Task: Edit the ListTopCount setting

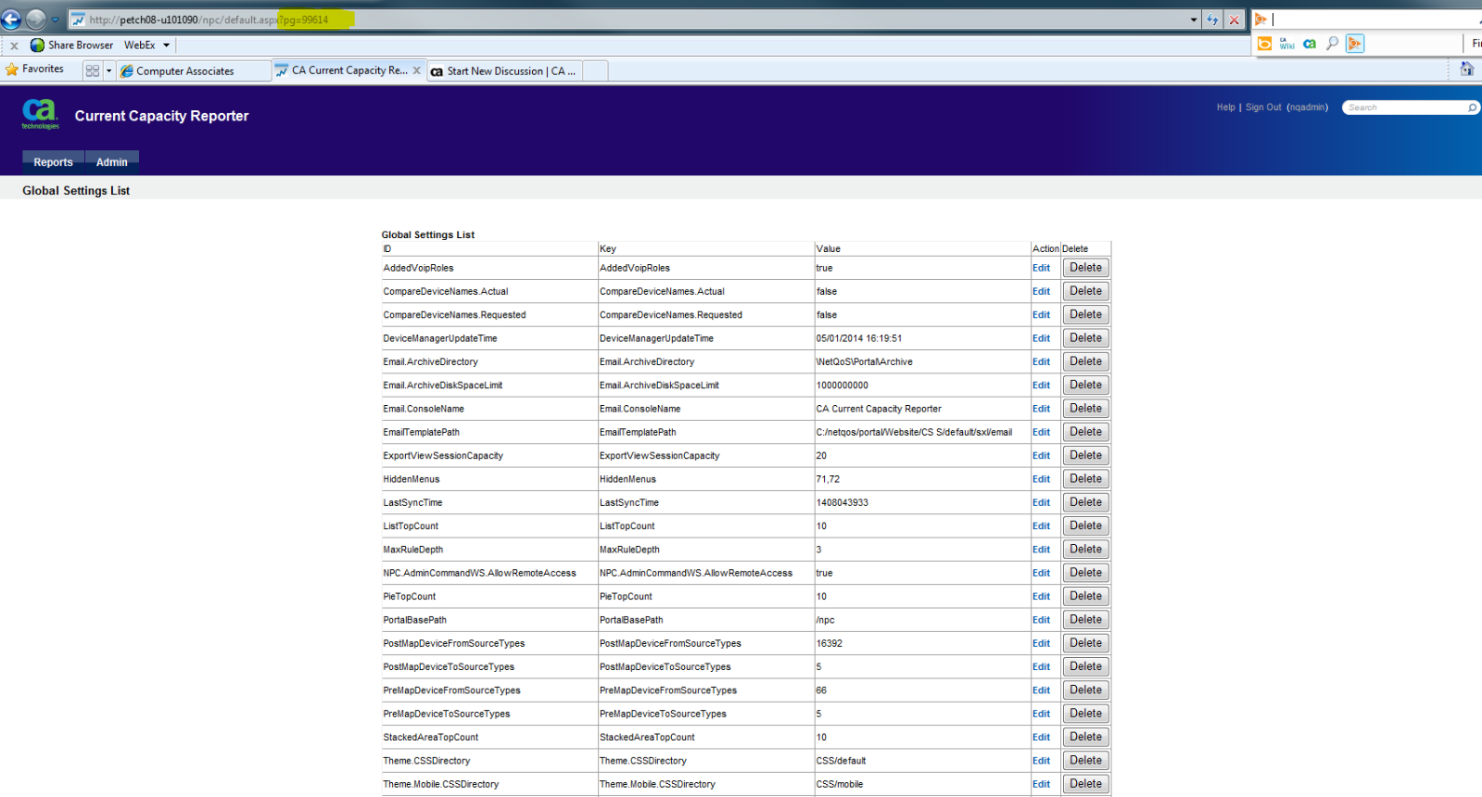Action: pyautogui.click(x=1041, y=525)
